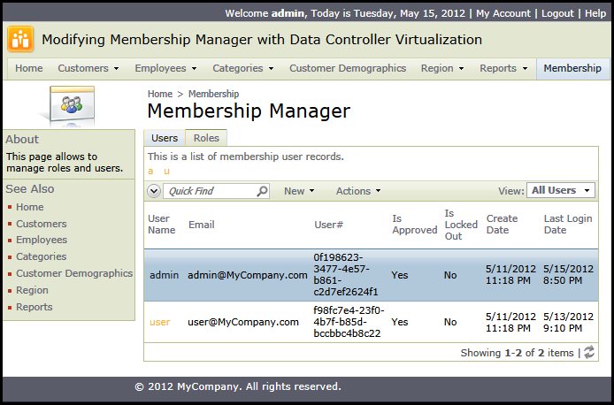Screen dimensions: 614x405
Task: Sort by the Email column header
Action: (x=201, y=225)
